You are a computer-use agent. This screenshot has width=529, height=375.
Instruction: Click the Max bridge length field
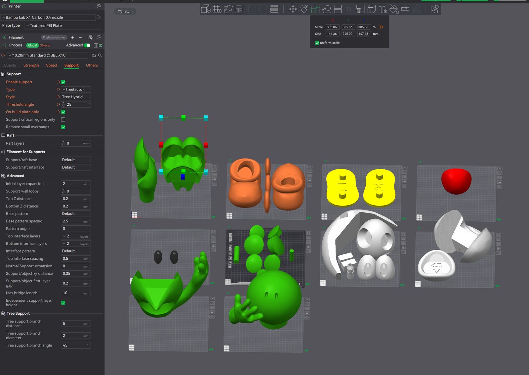76,293
